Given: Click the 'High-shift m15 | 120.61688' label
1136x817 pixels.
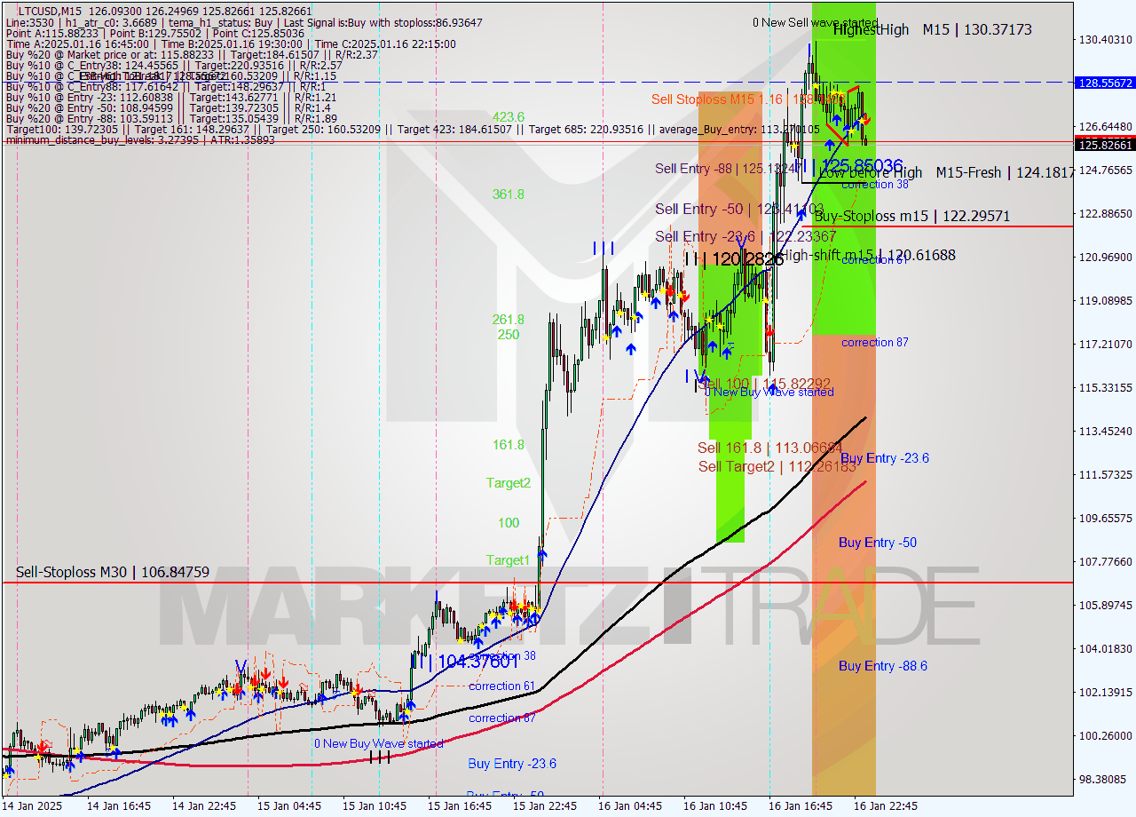Looking at the screenshot, I should pos(869,255).
